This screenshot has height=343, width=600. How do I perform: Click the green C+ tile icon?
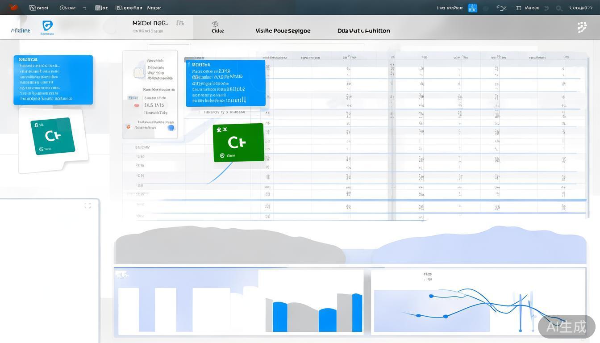point(238,142)
